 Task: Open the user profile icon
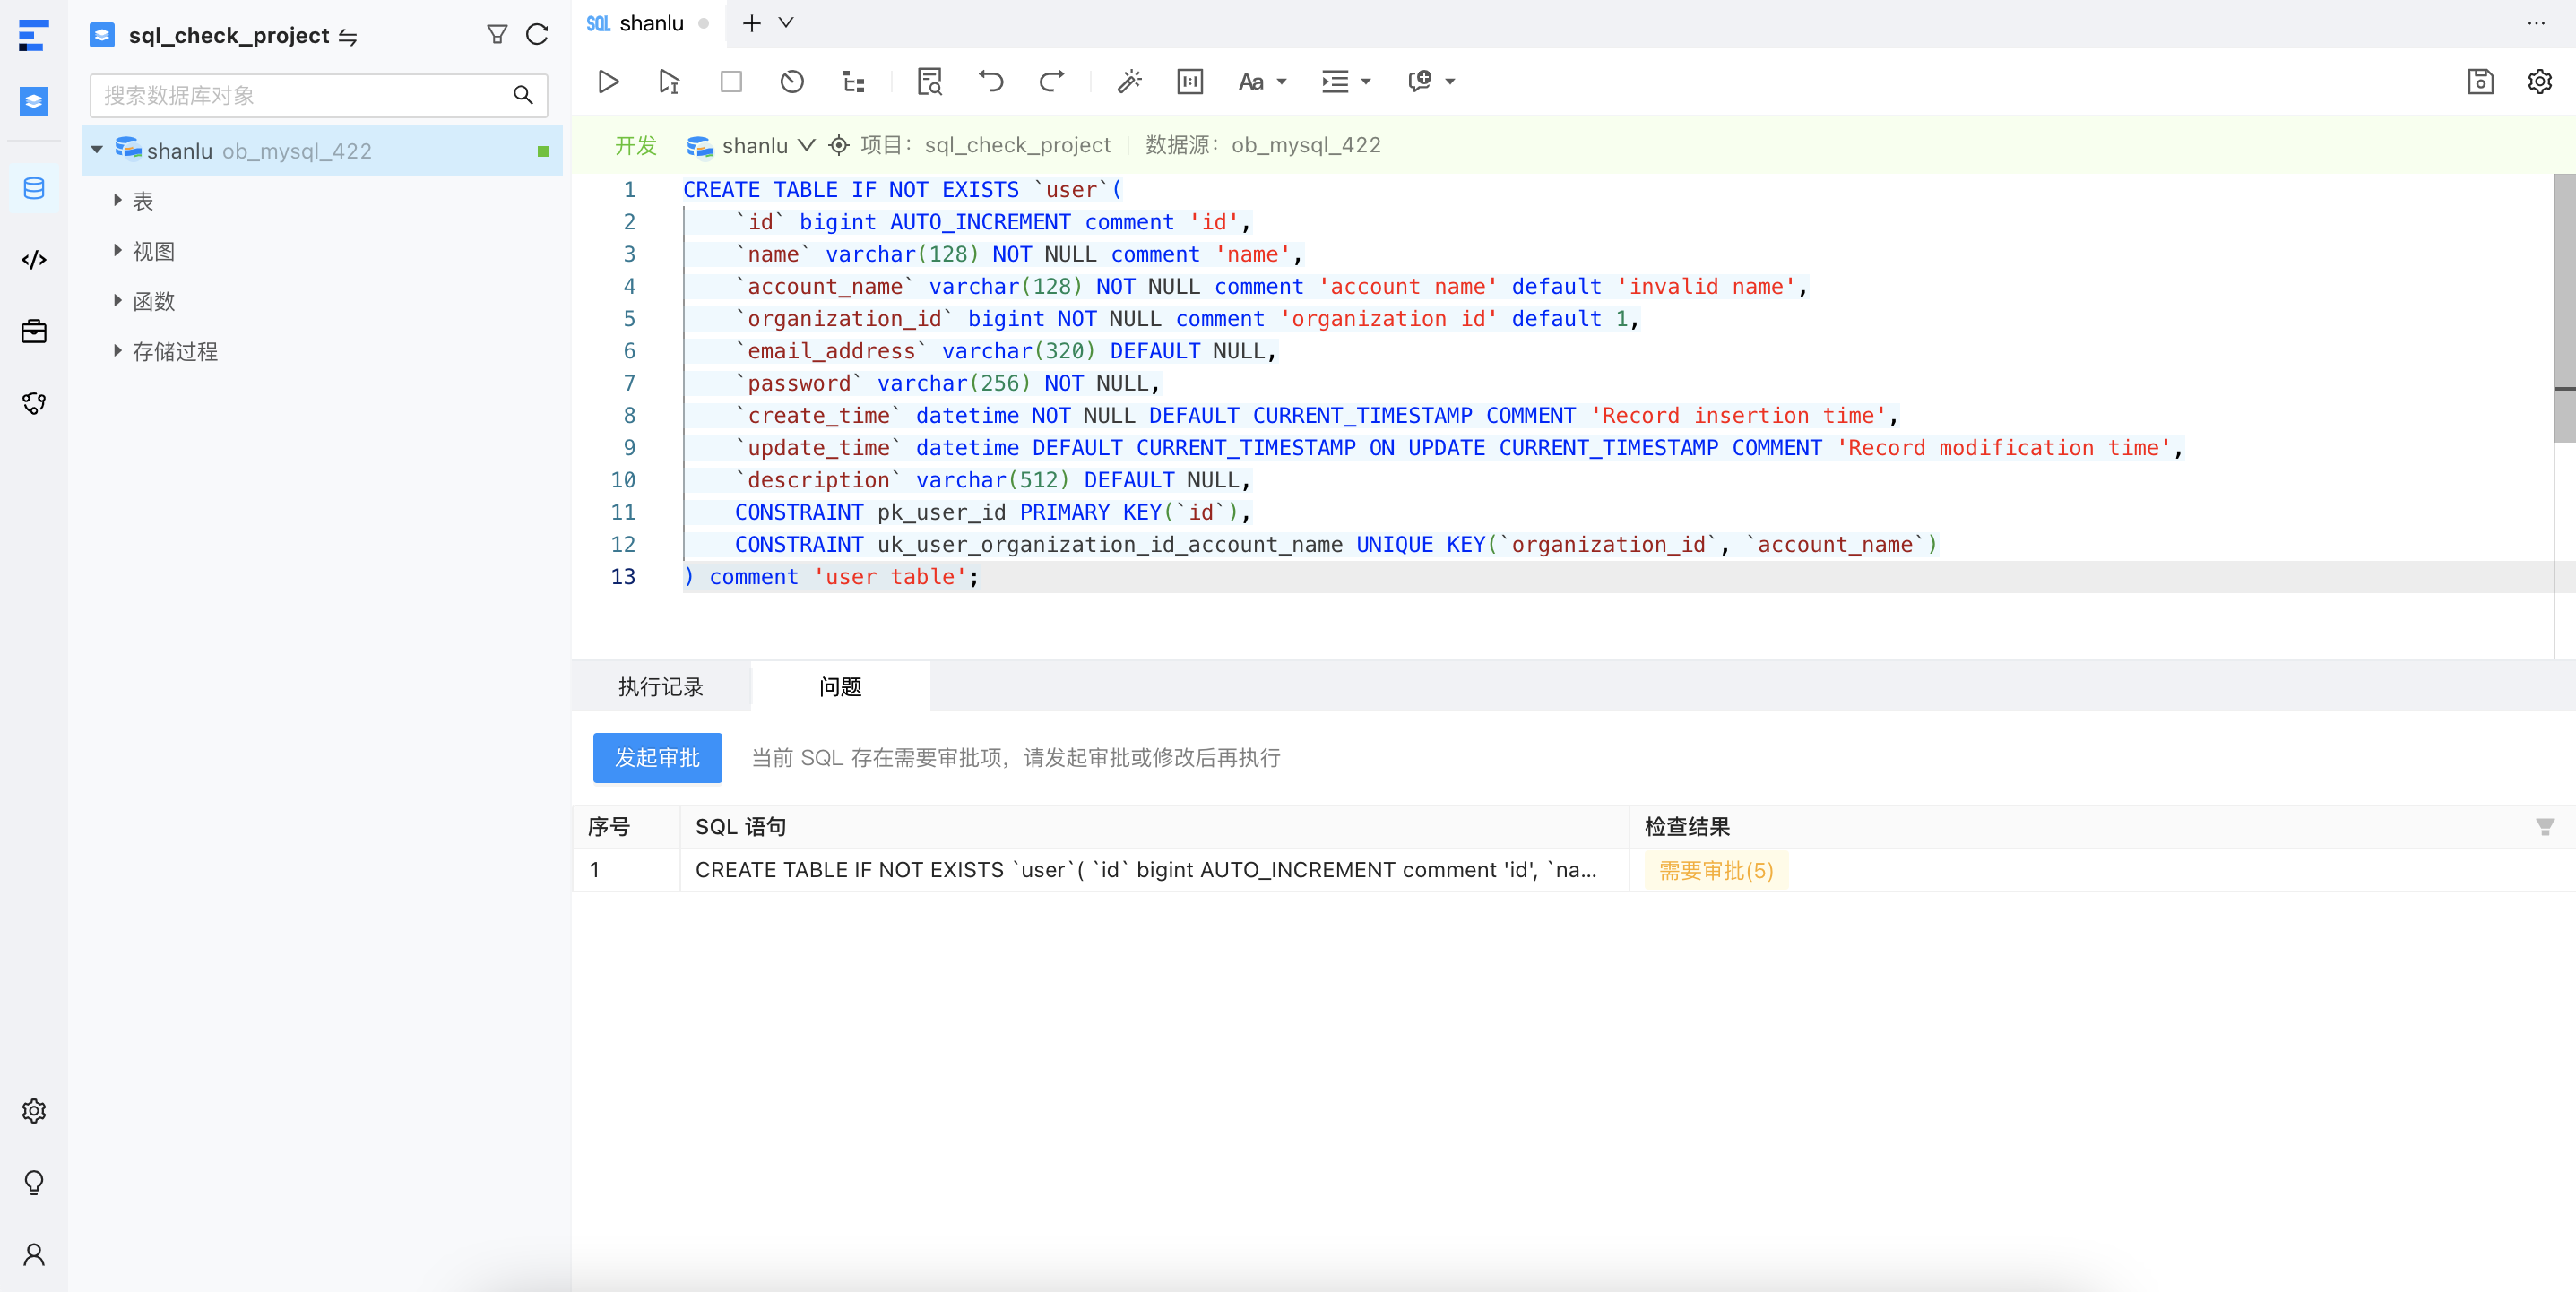pos(33,1254)
